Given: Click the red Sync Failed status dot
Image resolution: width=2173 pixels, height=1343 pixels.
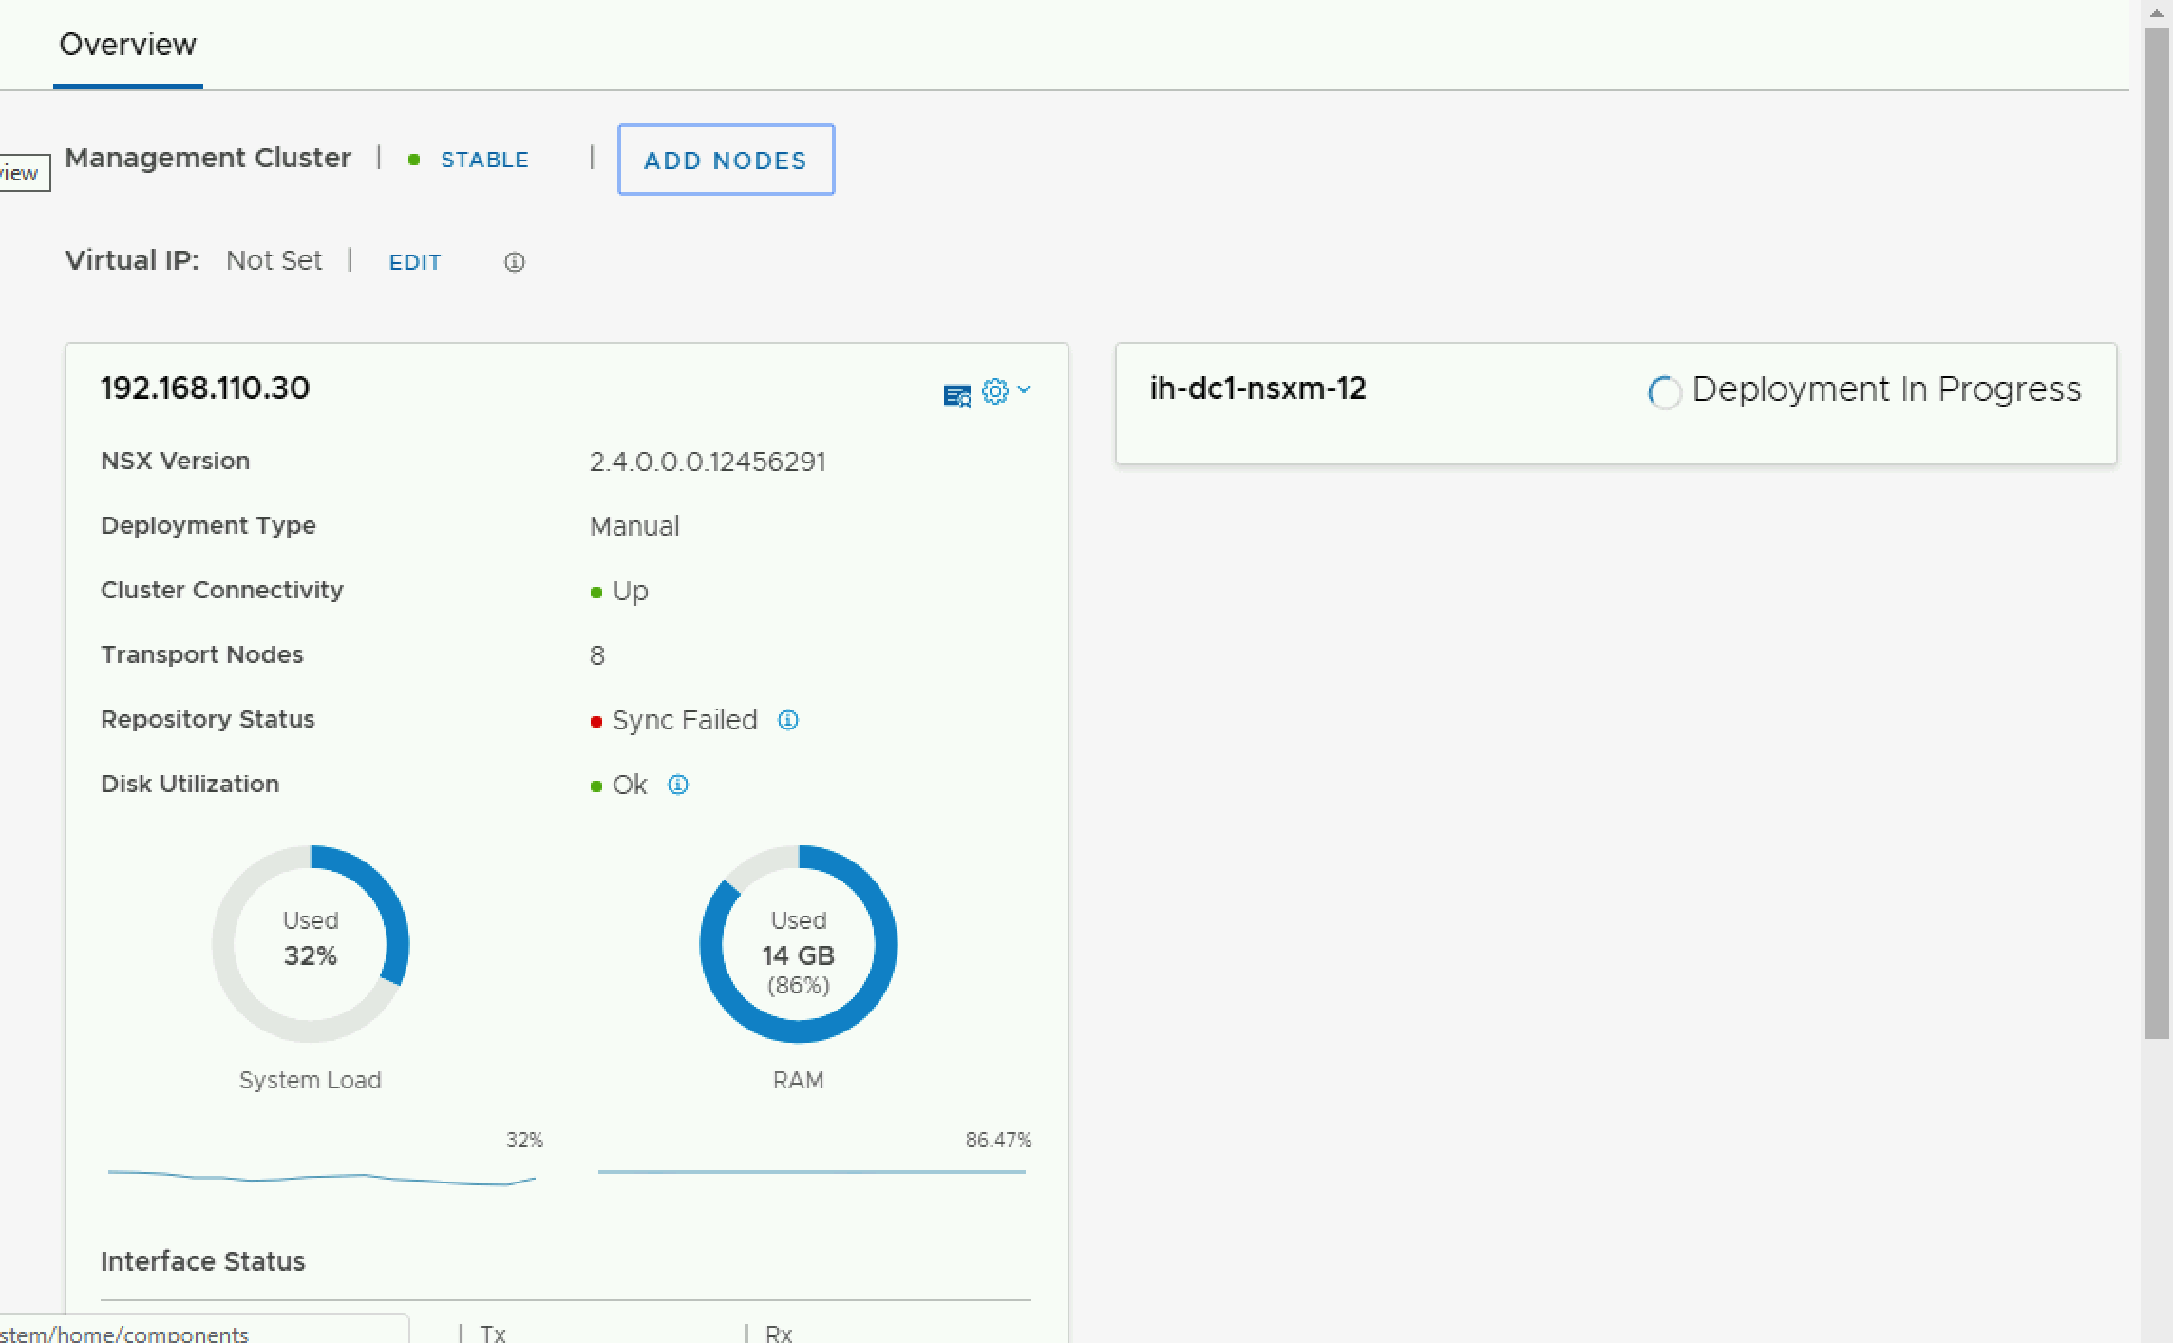Looking at the screenshot, I should click(x=596, y=722).
